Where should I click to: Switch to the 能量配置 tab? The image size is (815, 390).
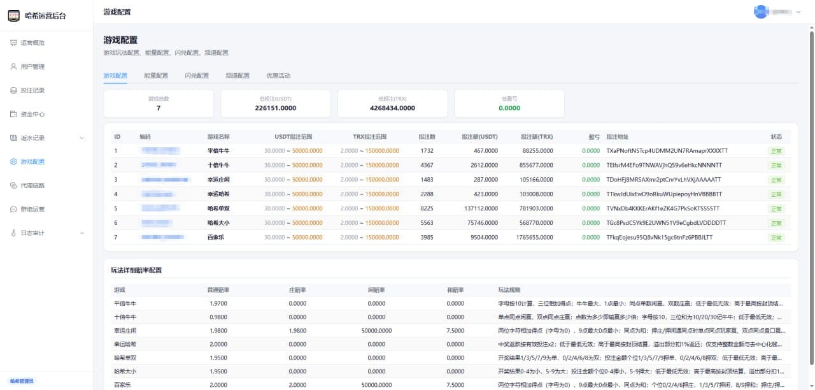(156, 76)
